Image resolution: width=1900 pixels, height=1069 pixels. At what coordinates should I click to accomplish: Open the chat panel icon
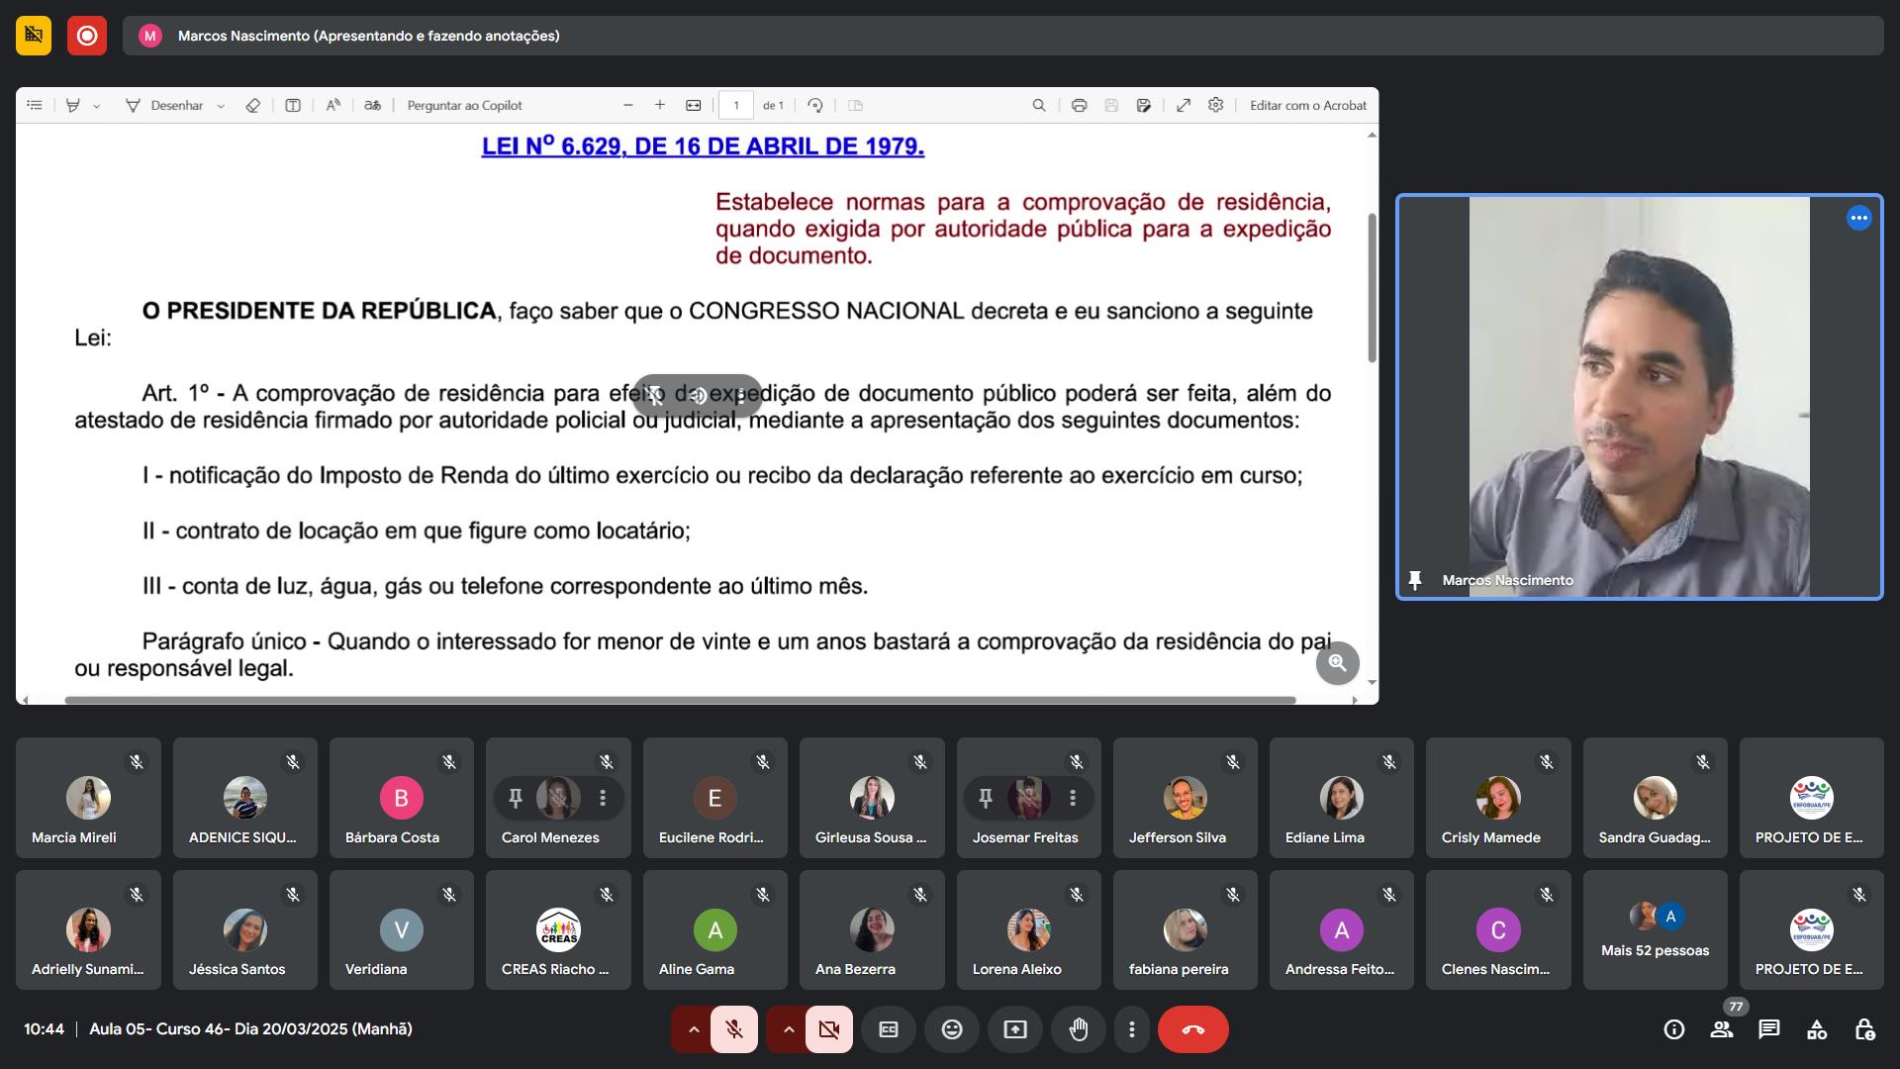(x=1768, y=1029)
